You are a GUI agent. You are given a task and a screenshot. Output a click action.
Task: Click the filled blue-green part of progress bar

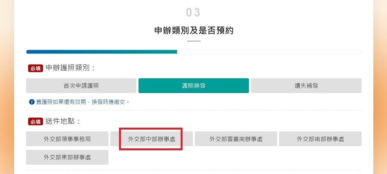pyautogui.click(x=102, y=52)
